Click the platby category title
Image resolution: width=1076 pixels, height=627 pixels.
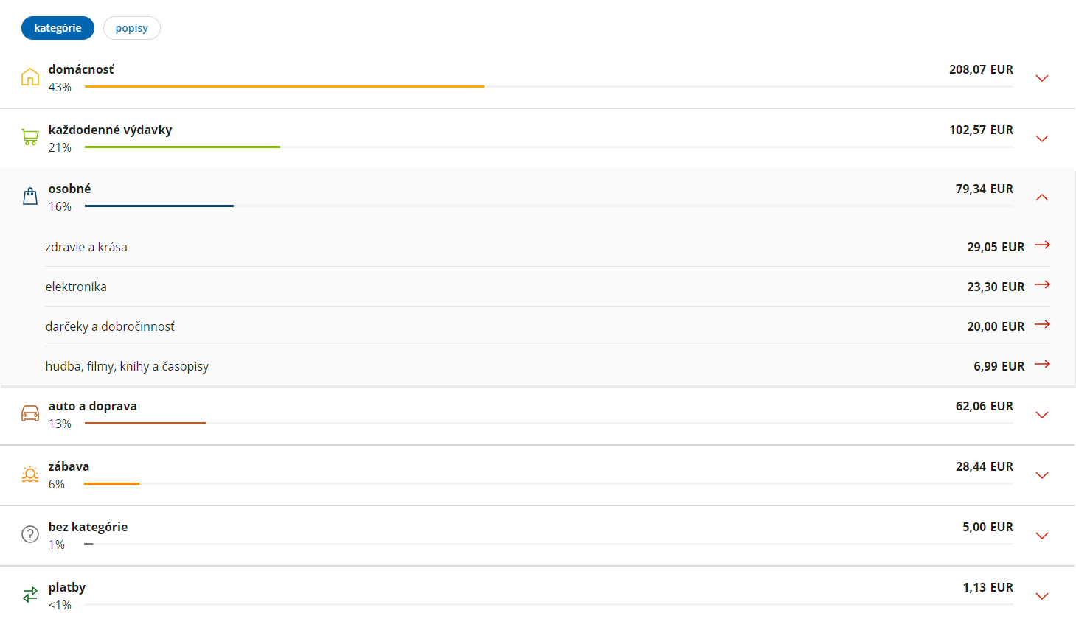(x=67, y=587)
